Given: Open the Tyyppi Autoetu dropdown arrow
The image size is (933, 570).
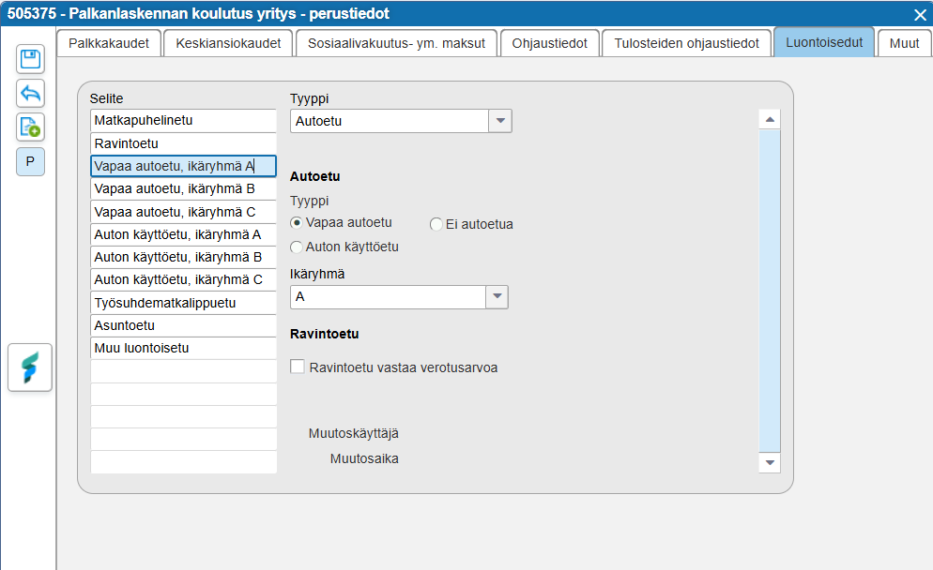Looking at the screenshot, I should [x=500, y=121].
